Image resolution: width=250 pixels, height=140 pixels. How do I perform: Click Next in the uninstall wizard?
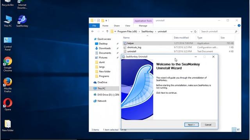[191, 125]
